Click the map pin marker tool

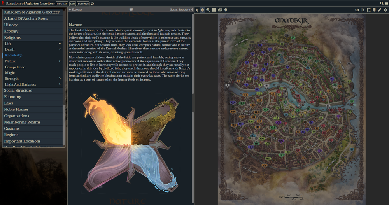(226, 10)
